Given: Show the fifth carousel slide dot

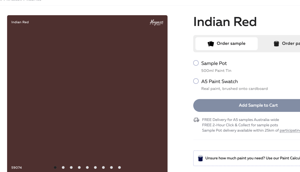Looking at the screenshot, I should pos(87,168).
